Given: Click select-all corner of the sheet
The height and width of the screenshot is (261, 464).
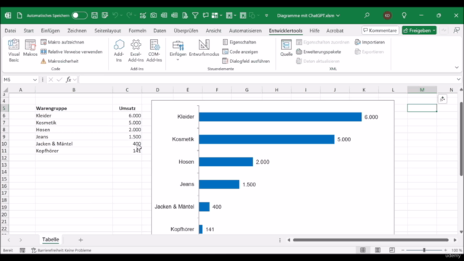Looking at the screenshot, I should pyautogui.click(x=4, y=90).
